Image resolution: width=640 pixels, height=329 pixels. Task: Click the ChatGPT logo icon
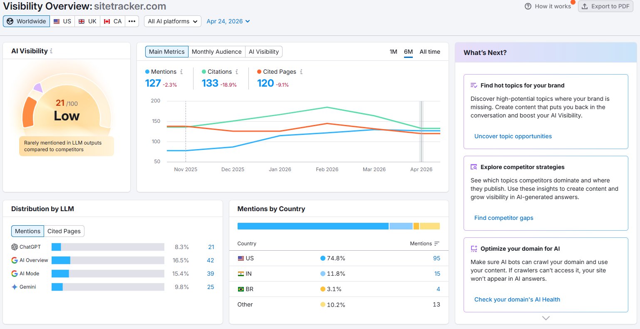tap(15, 247)
